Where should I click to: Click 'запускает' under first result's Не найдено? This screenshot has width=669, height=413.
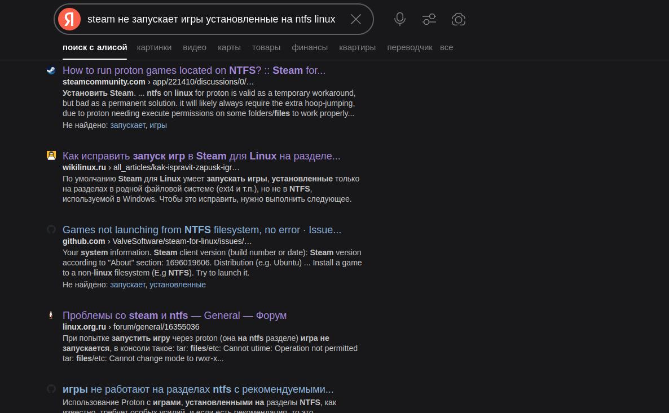coord(127,125)
